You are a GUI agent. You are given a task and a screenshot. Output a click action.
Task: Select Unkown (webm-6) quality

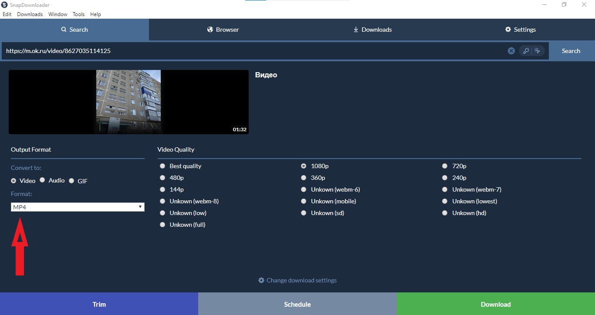(304, 189)
